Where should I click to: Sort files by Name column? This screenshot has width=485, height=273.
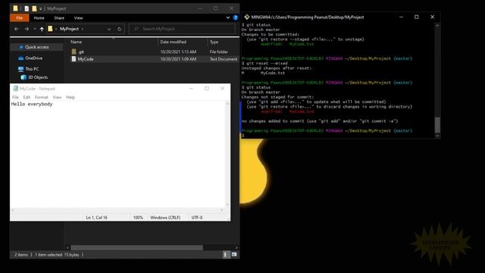coord(76,42)
